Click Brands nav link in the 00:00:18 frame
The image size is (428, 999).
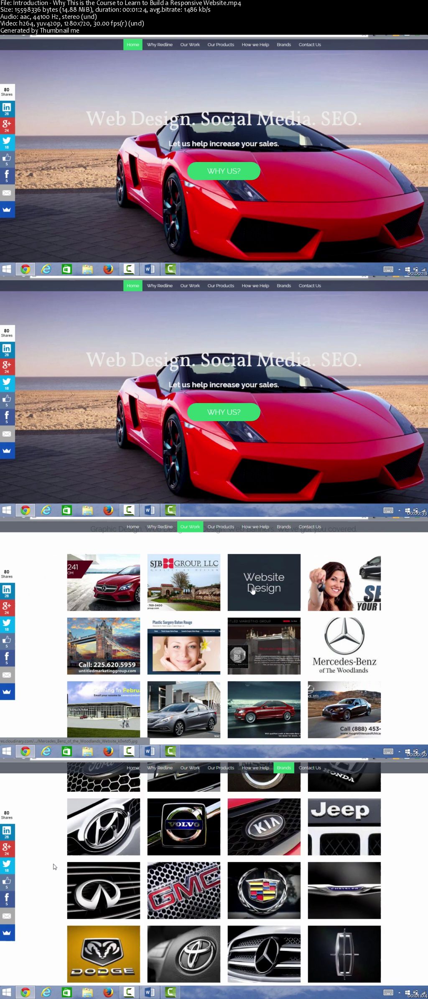pos(284,45)
